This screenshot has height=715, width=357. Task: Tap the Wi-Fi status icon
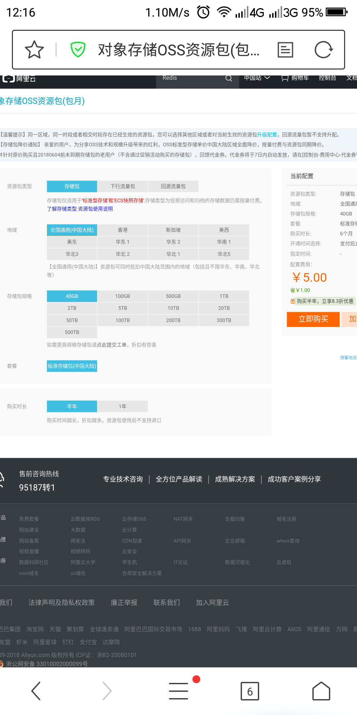coord(224,12)
